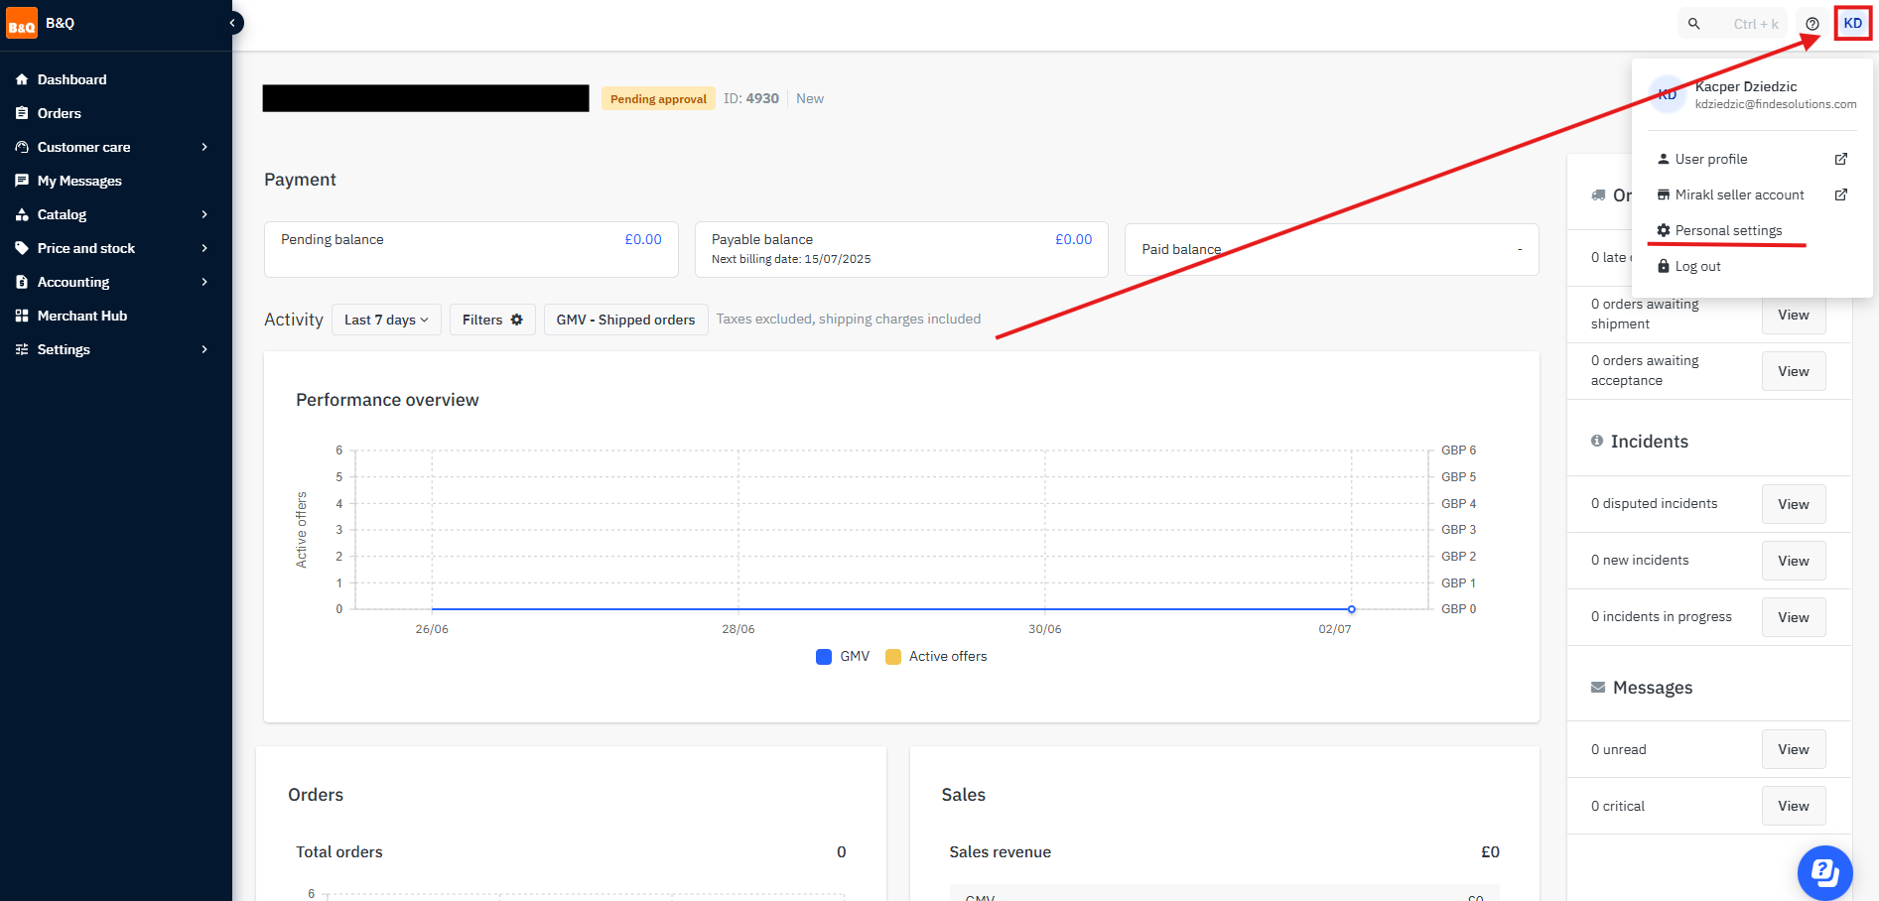Viewport: 1879px width, 901px height.
Task: Select Personal settings from user menu
Action: point(1728,230)
